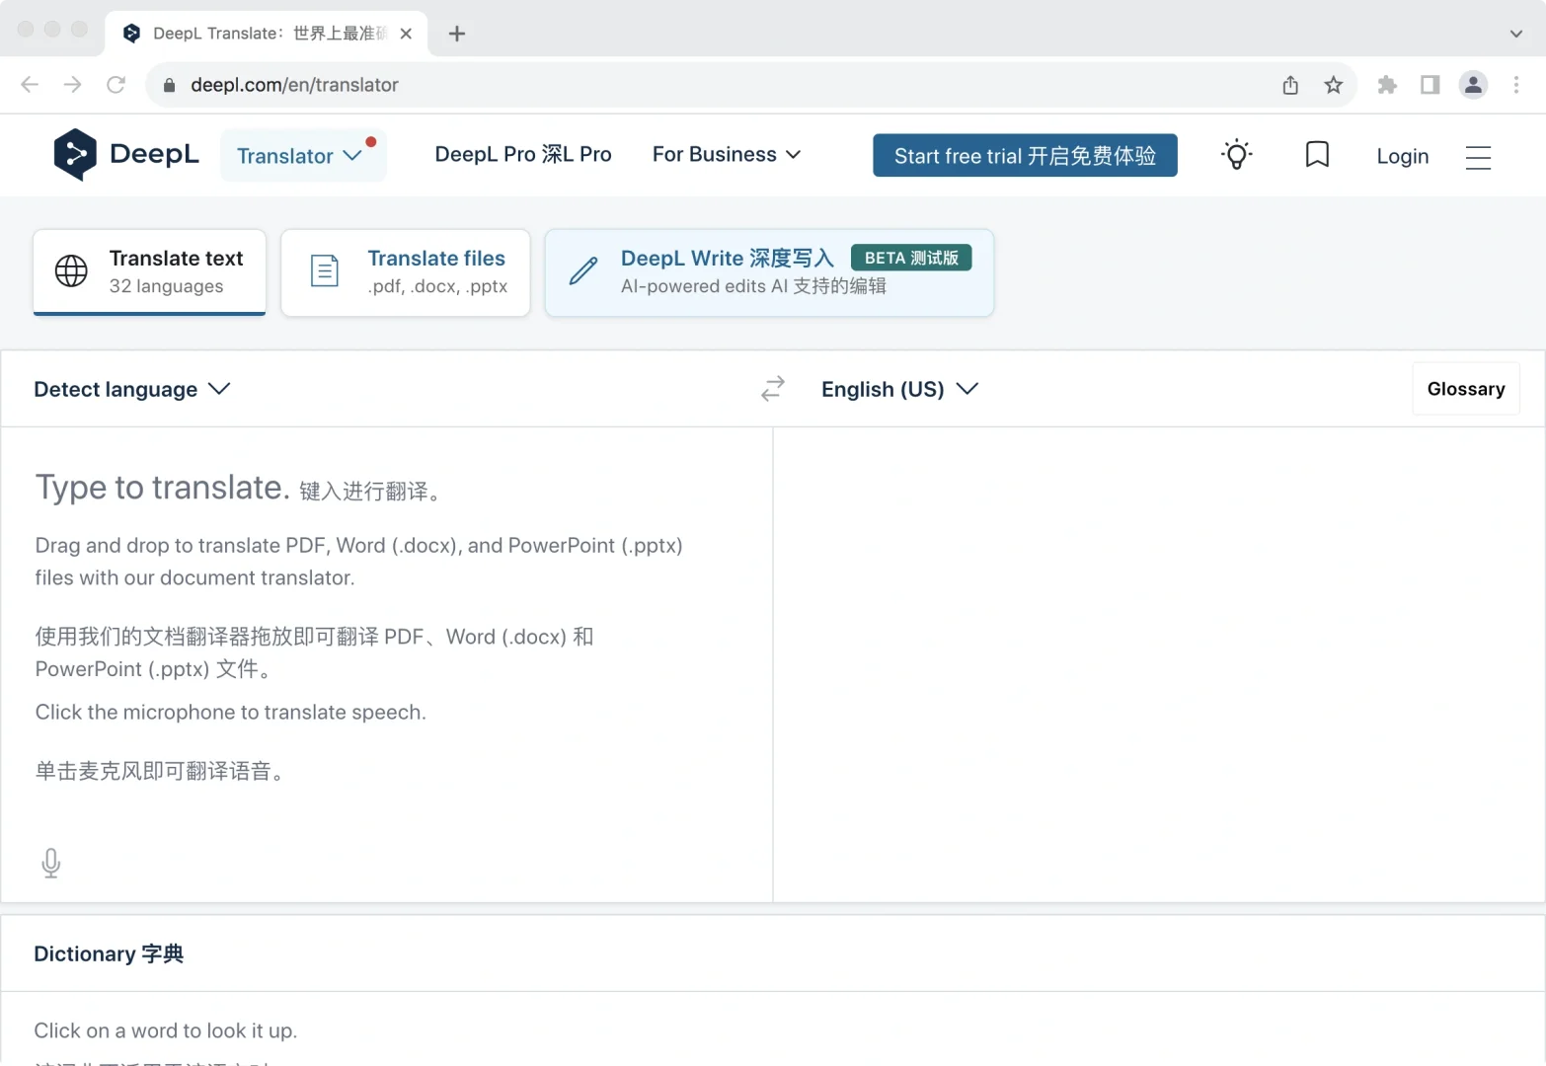Go forward to the next page
Viewport: 1546px width, 1066px height.
point(73,85)
